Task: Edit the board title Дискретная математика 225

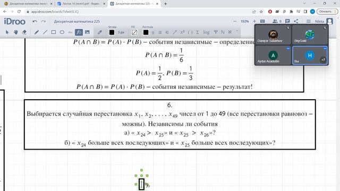Action: (76, 21)
